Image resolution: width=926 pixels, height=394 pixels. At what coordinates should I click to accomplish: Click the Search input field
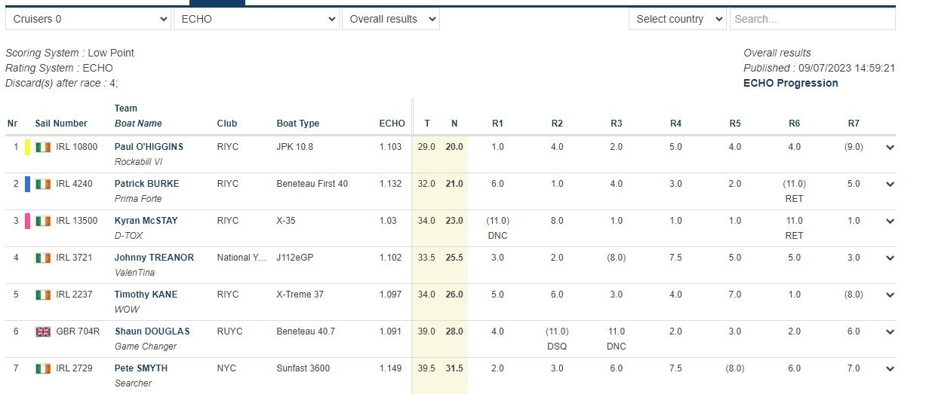[812, 19]
